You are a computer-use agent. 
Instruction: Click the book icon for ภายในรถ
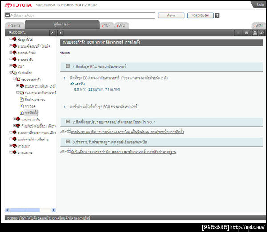15,146
